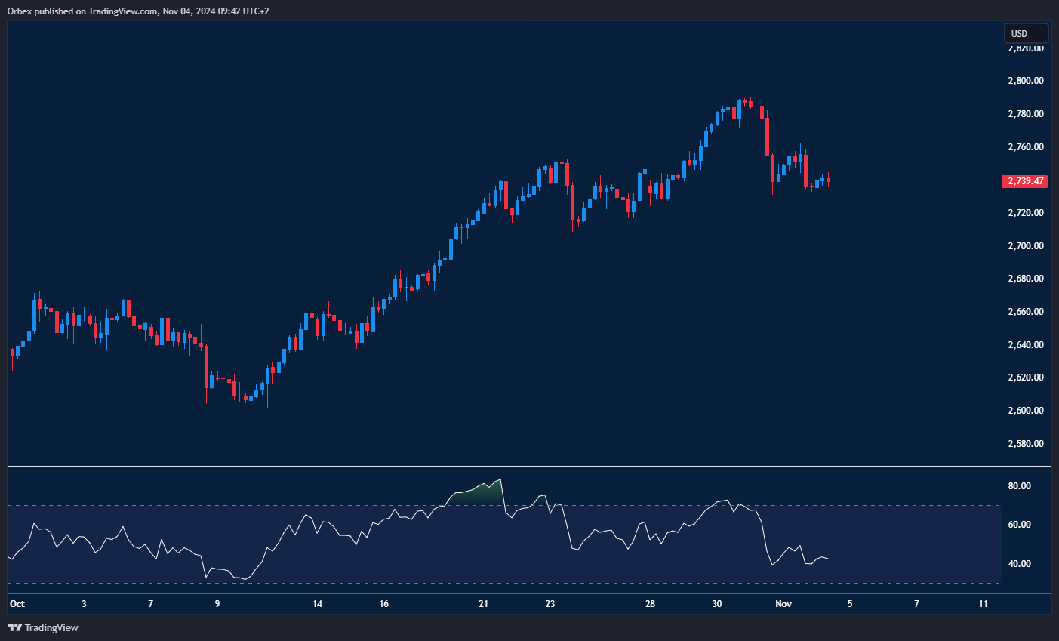This screenshot has height=641, width=1059.
Task: Select date 14 on the time axis
Action: 317,604
